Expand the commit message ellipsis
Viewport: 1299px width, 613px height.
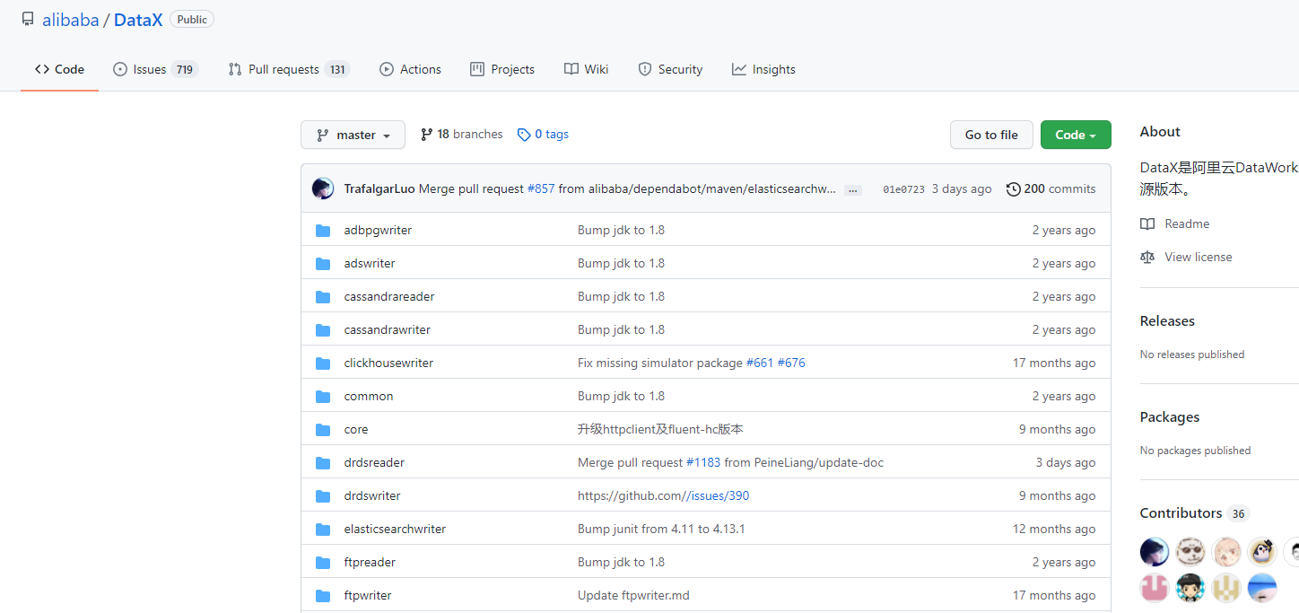pos(853,190)
